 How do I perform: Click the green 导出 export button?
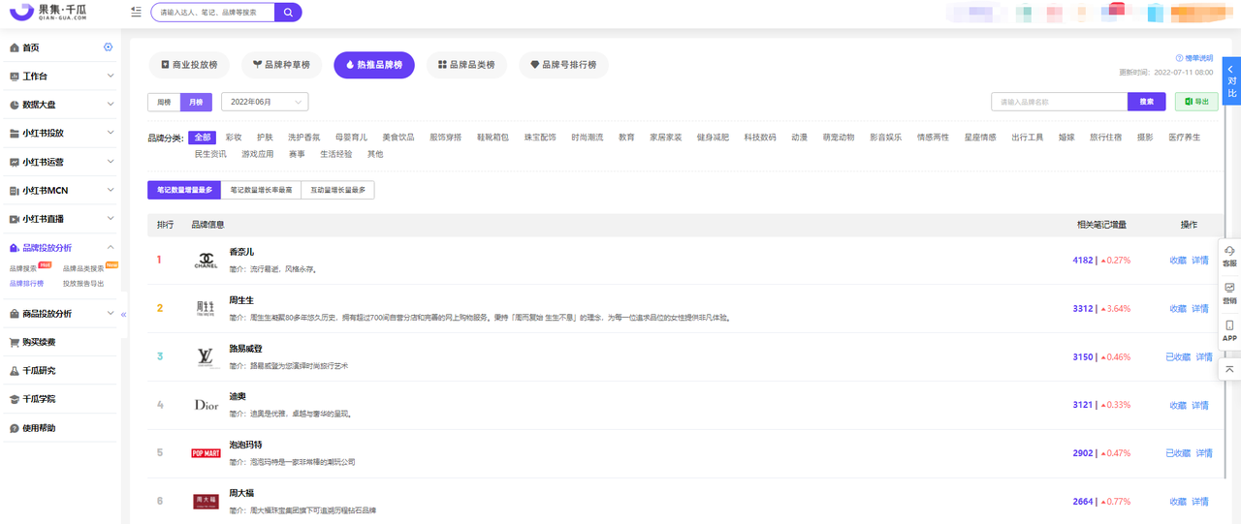(x=1196, y=102)
